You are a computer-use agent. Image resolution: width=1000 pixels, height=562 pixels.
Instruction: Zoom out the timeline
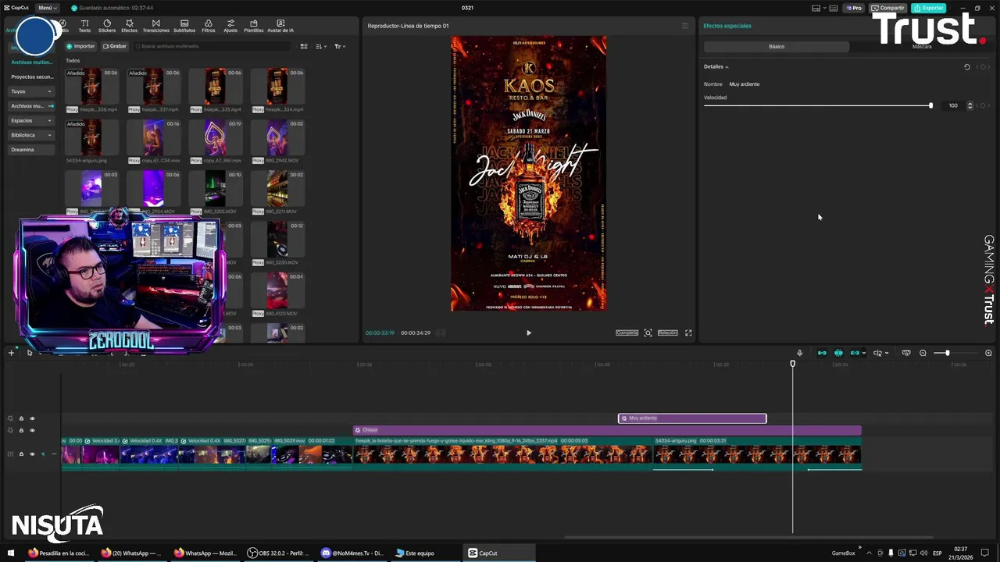[923, 353]
